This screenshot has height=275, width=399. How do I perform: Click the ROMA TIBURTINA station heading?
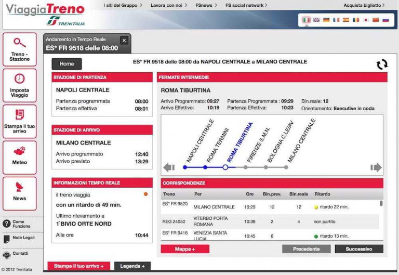185,90
